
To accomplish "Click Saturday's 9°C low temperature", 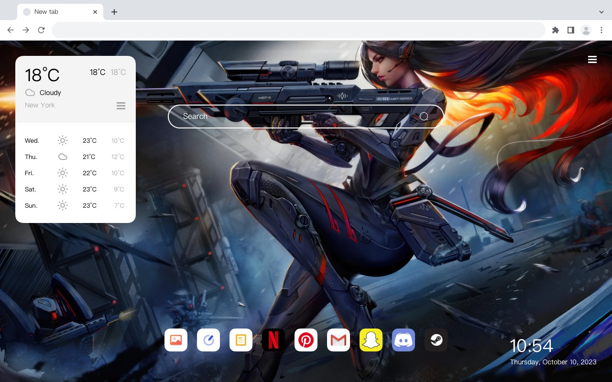I will coord(119,190).
